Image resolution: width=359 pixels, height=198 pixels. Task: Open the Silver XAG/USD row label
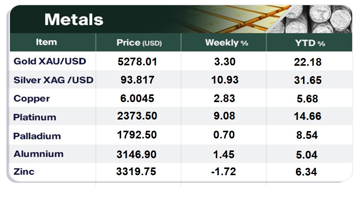pos(54,80)
